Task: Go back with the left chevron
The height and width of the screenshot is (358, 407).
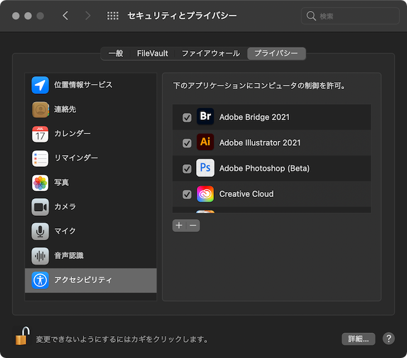Action: coord(65,16)
